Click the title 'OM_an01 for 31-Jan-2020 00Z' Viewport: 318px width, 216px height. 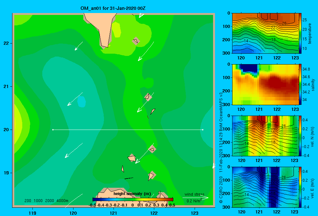pos(113,8)
